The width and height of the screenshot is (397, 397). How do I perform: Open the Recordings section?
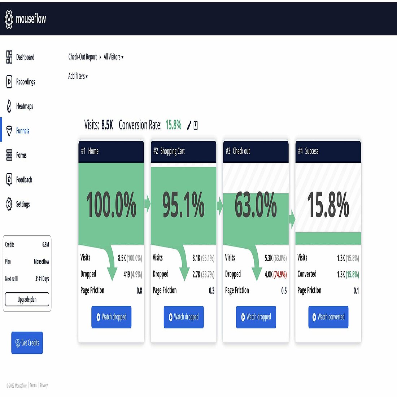click(21, 82)
